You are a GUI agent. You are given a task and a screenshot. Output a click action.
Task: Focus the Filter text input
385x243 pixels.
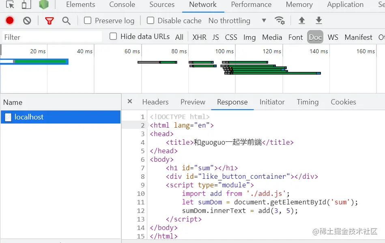click(52, 37)
